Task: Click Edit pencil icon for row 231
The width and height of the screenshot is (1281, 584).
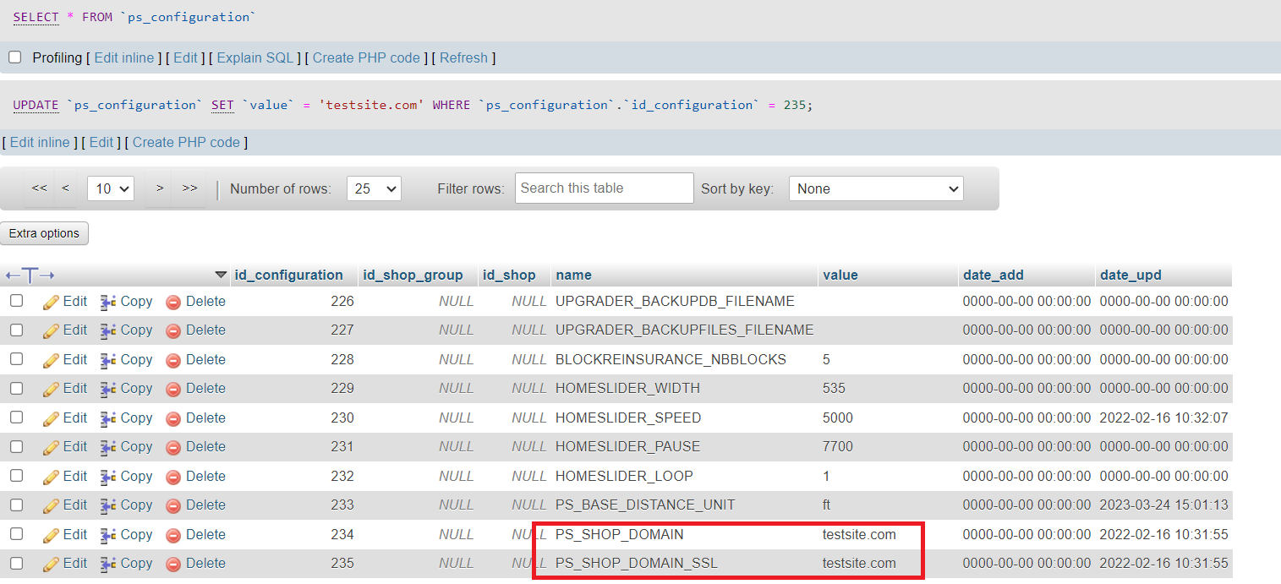Action: click(x=51, y=447)
